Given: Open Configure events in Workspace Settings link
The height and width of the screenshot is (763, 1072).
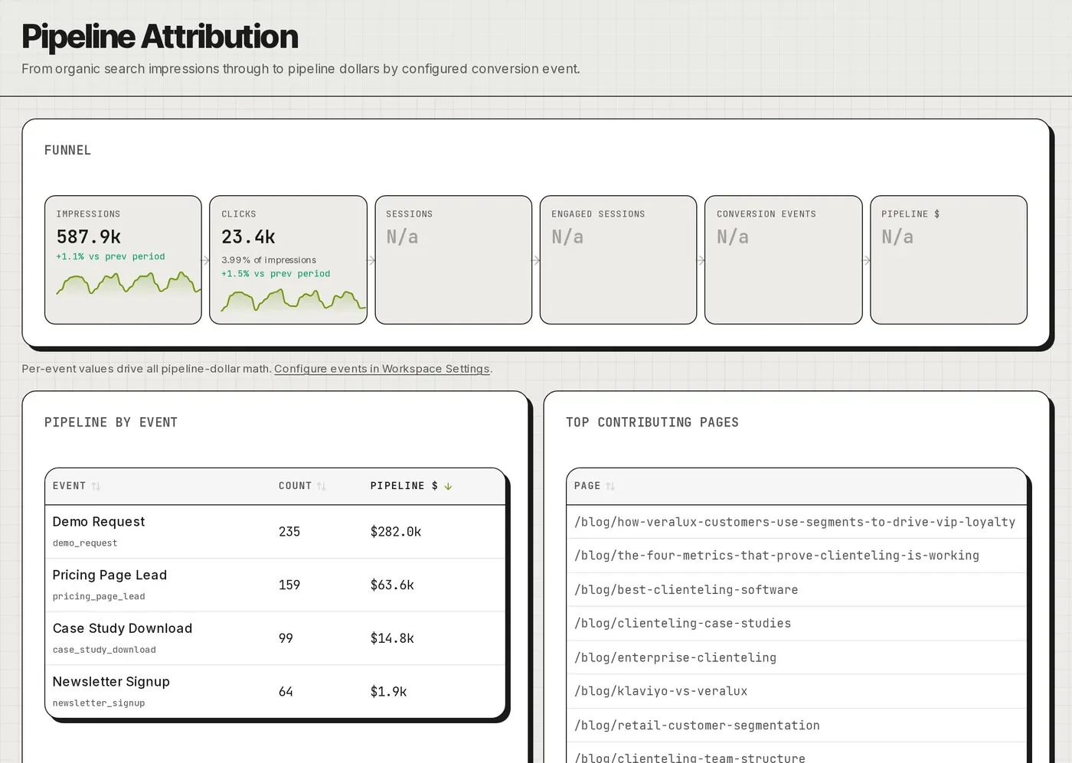Looking at the screenshot, I should pos(382,369).
